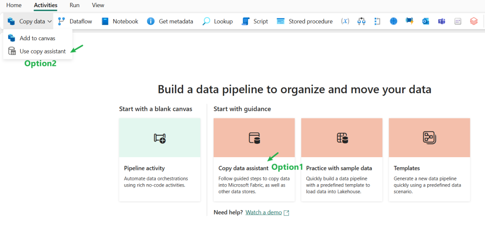Click the Lookup toolbar label
Screen dimensions: 485x240
(x=224, y=21)
